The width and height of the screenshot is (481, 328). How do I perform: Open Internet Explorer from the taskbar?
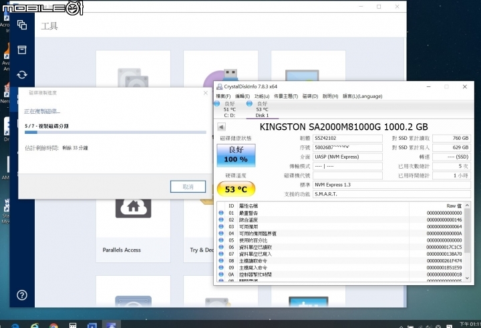tap(35, 325)
